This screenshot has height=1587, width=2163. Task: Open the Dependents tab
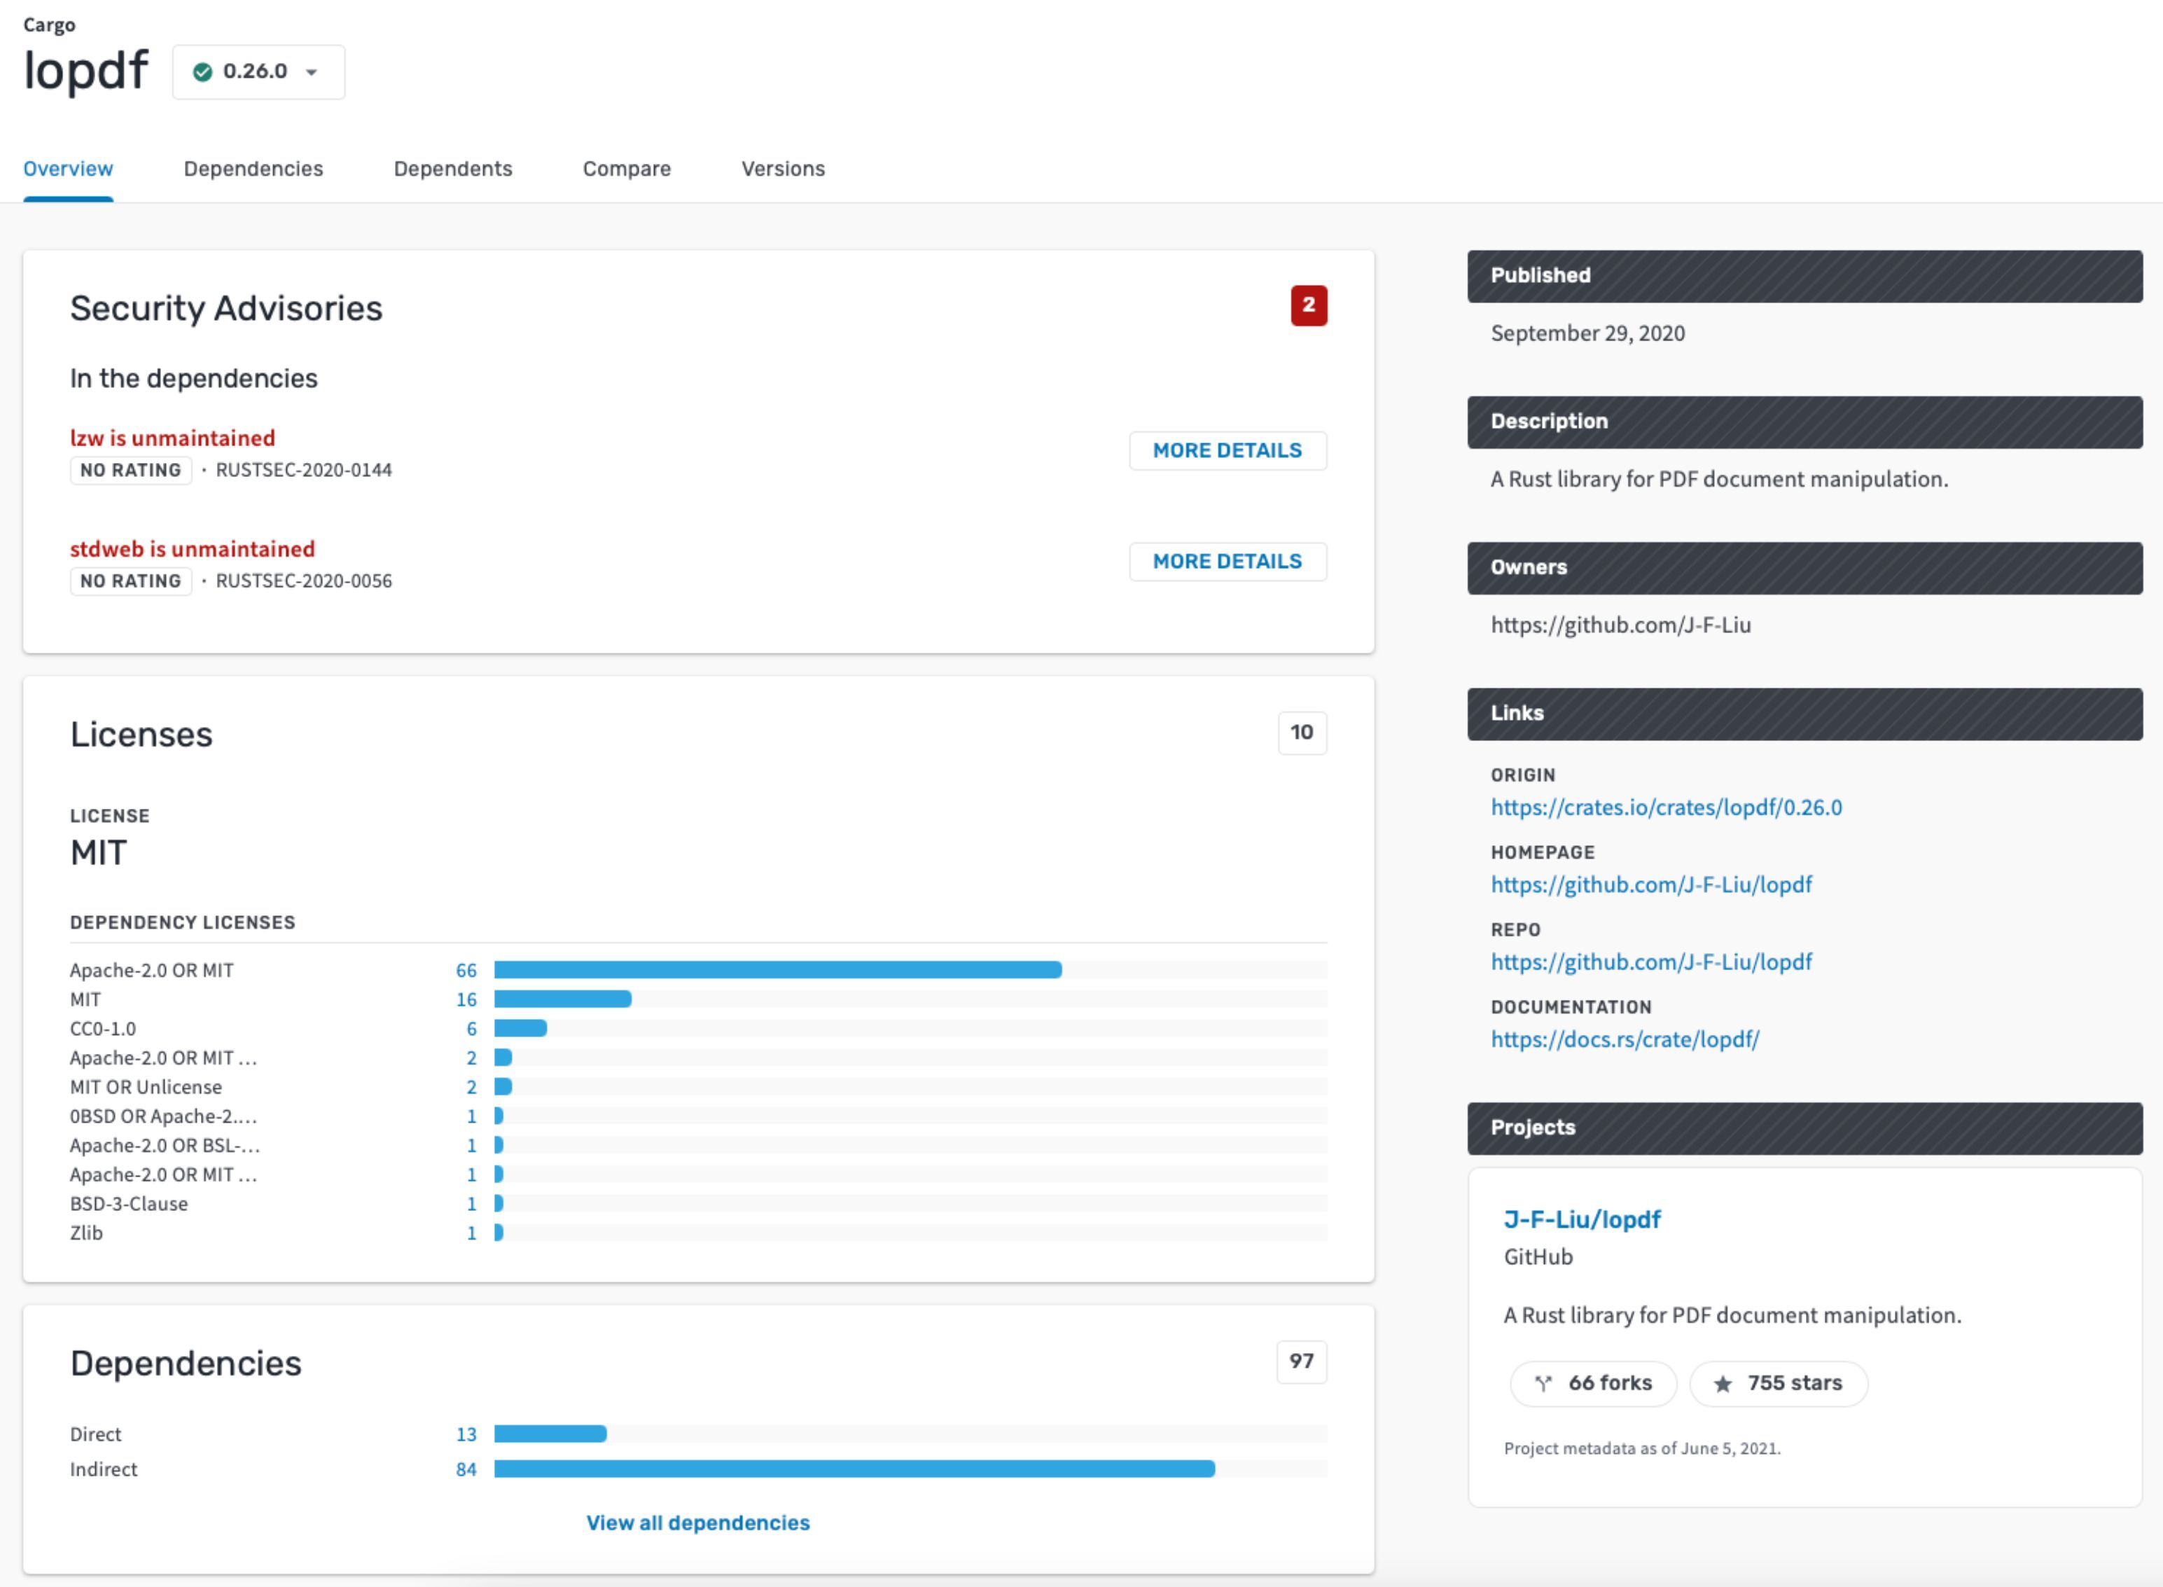(453, 169)
